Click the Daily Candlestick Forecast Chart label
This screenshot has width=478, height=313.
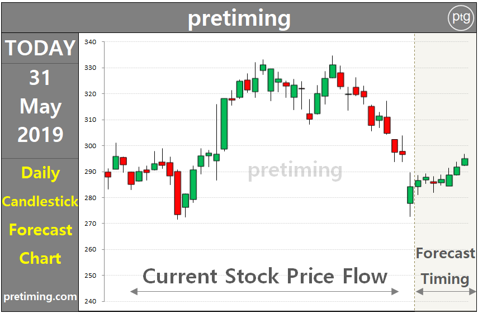pyautogui.click(x=40, y=215)
